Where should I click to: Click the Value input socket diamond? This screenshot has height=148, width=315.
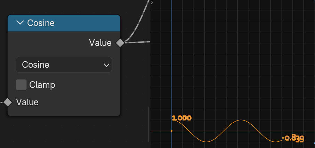[8, 102]
